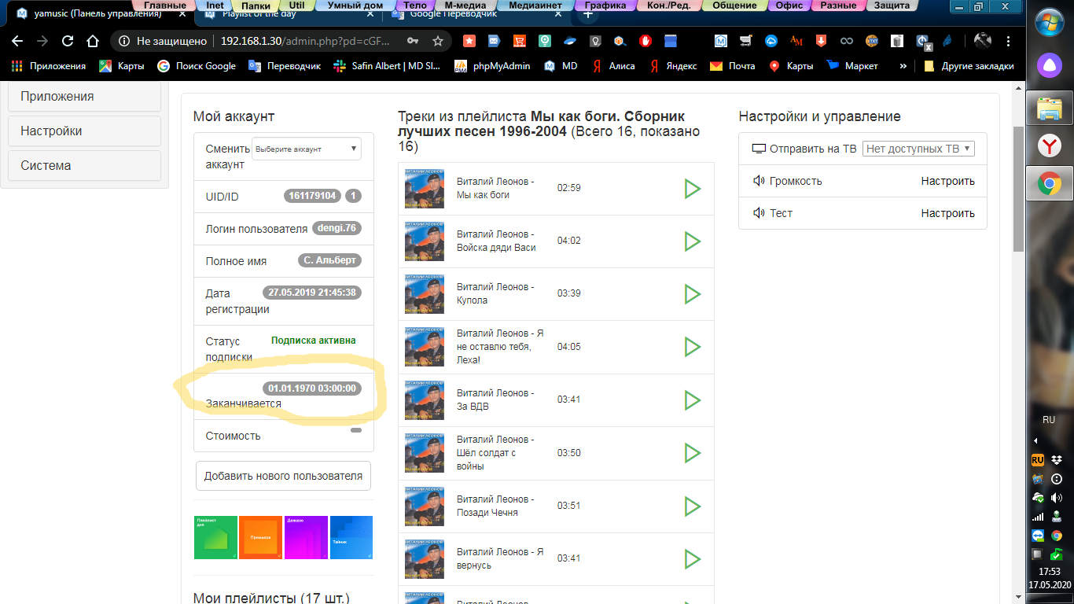
Task: Click album cover of 'Мы как боги' track
Action: 425,189
